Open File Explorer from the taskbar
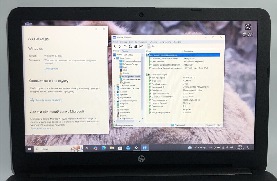Image resolution: width=277 pixels, height=181 pixels. click(x=112, y=148)
